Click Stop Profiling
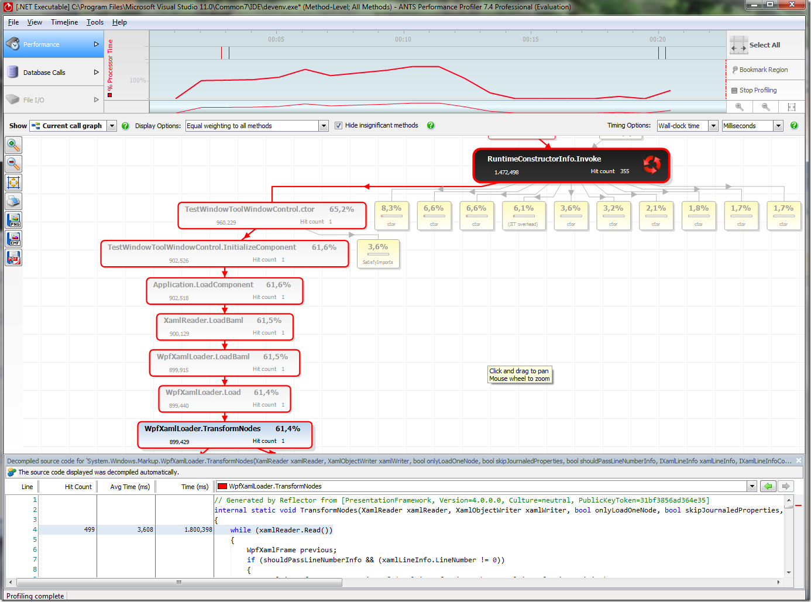This screenshot has width=811, height=602. 765,90
